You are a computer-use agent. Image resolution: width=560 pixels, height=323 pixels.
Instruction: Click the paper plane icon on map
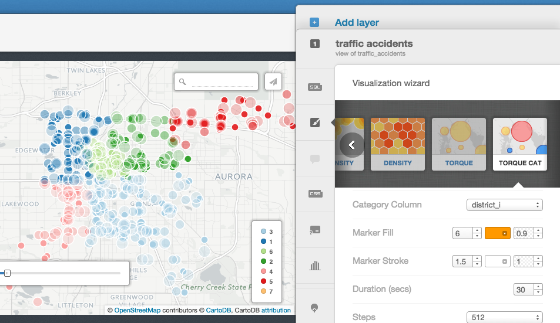click(x=273, y=82)
